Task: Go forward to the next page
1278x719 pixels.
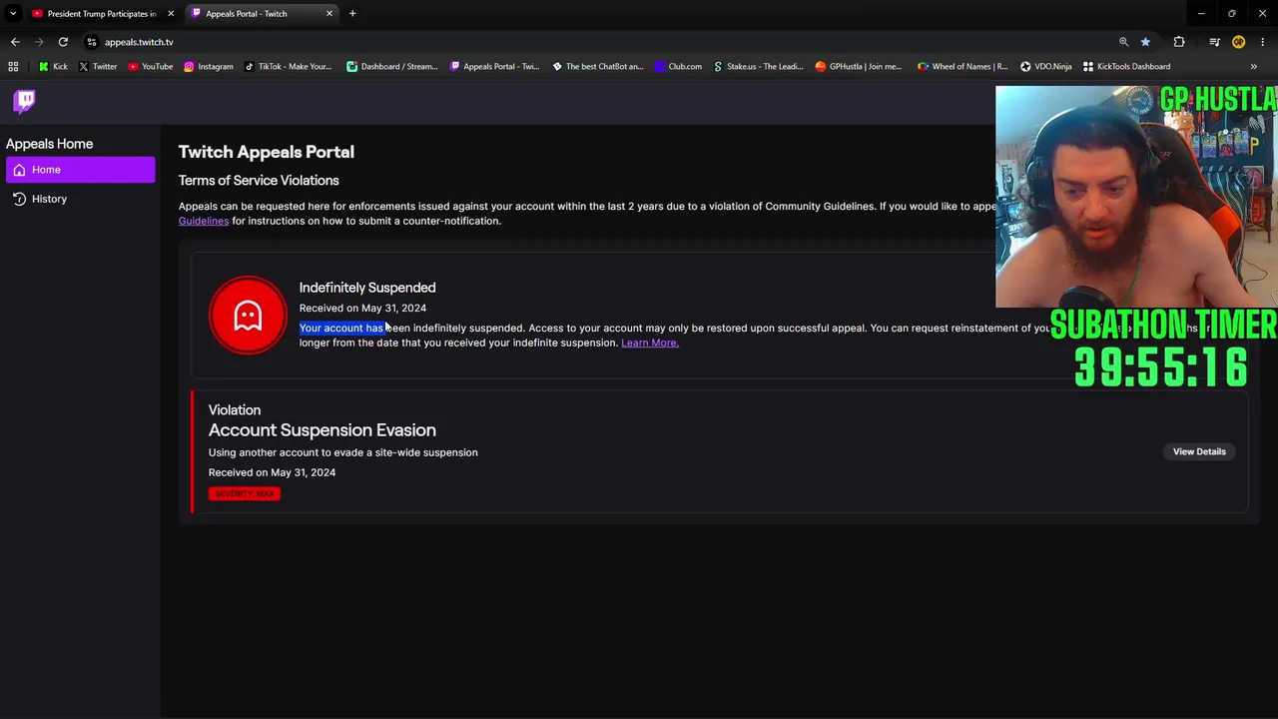Action: (39, 42)
